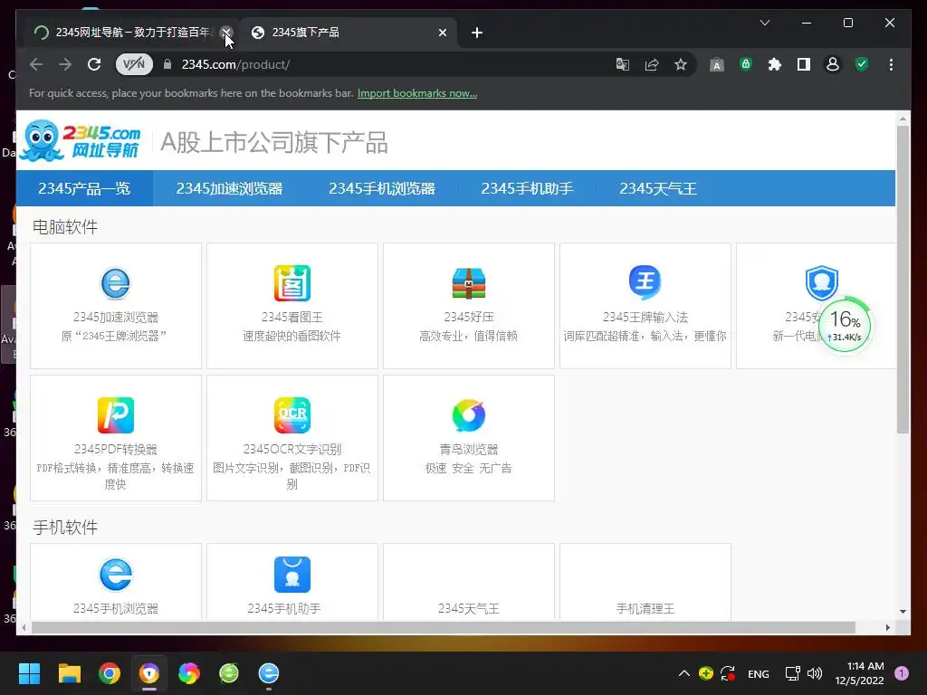Show hidden system tray icons
The image size is (927, 695).
[684, 673]
